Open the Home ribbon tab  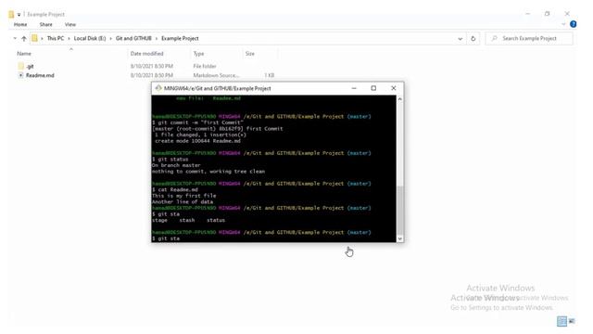coord(20,25)
